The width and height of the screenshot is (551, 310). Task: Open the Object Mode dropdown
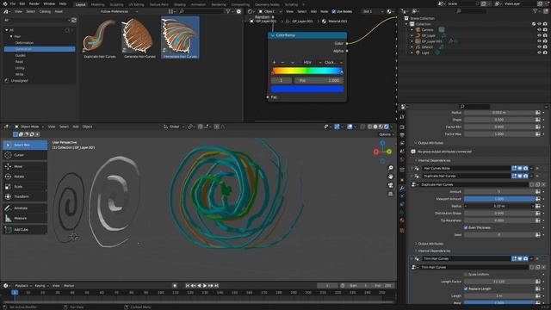coord(29,127)
